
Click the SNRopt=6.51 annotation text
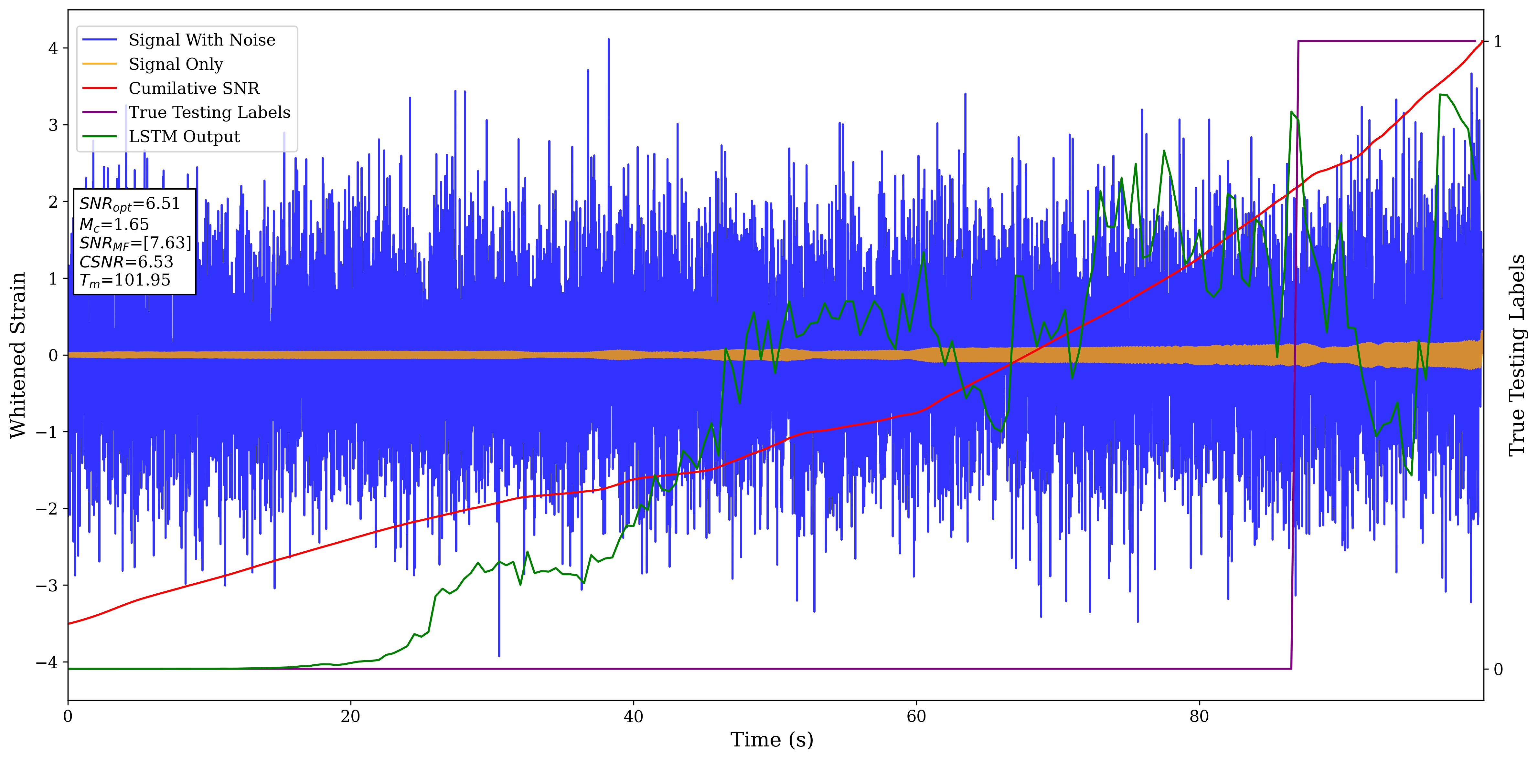tap(130, 204)
